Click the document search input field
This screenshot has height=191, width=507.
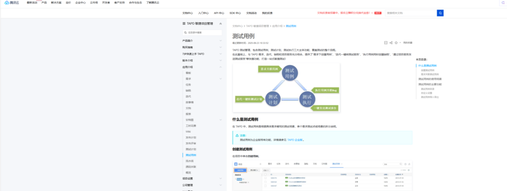point(411,13)
